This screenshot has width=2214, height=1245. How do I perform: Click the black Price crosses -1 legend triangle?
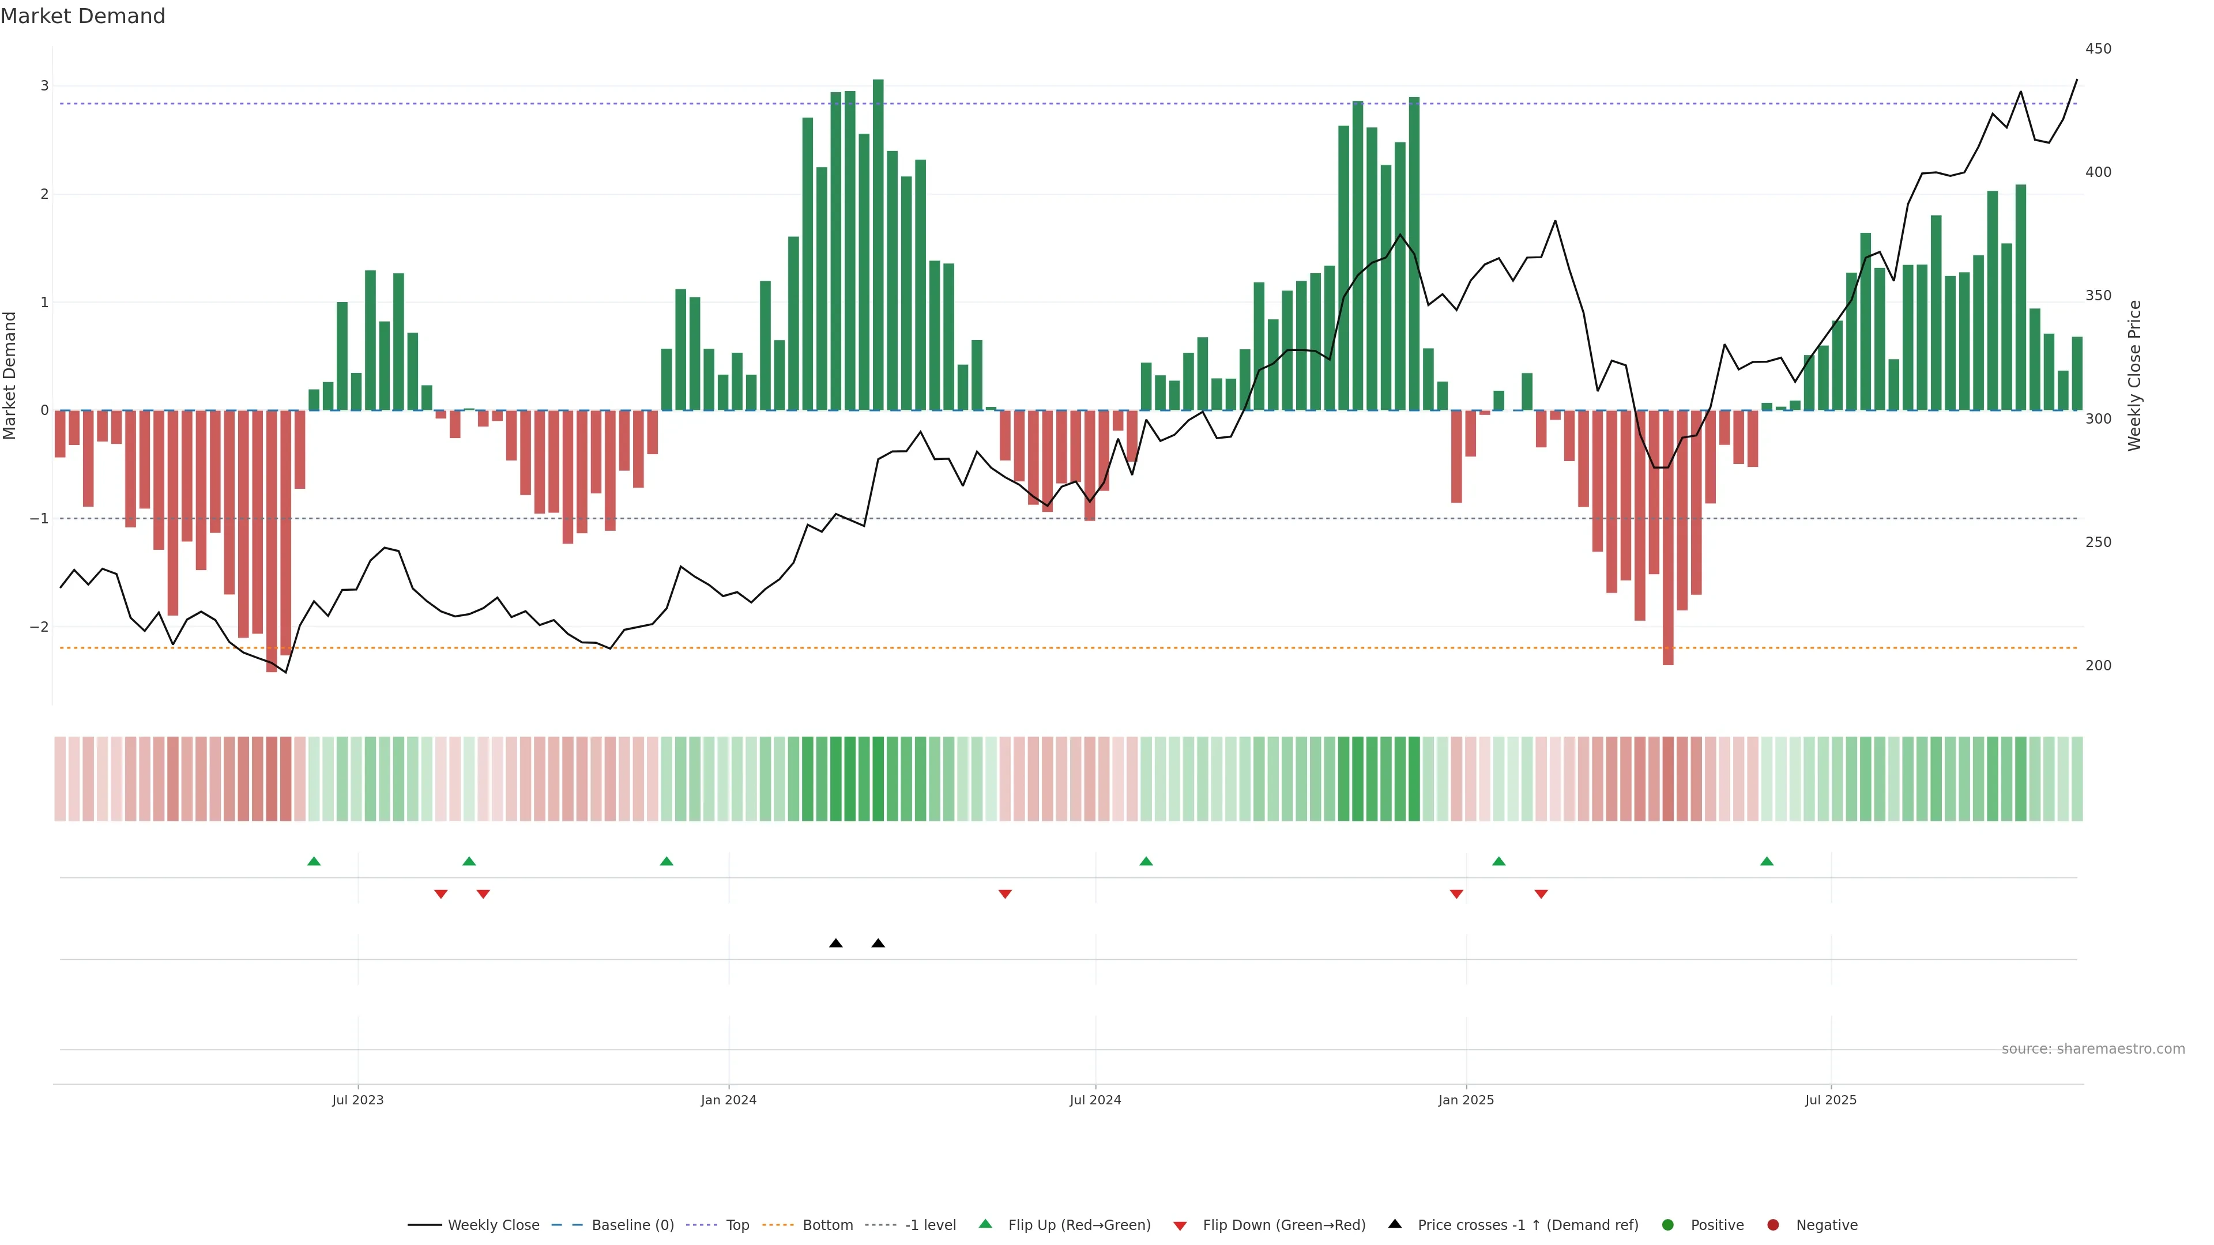[1395, 1224]
